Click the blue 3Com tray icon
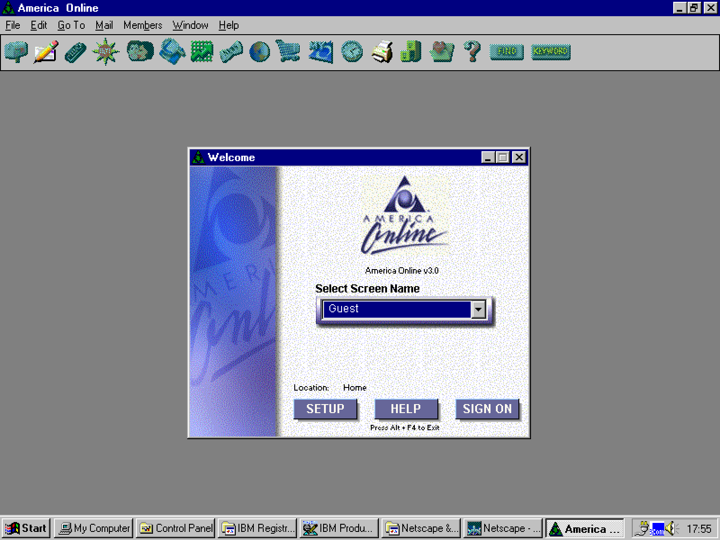 [x=657, y=529]
